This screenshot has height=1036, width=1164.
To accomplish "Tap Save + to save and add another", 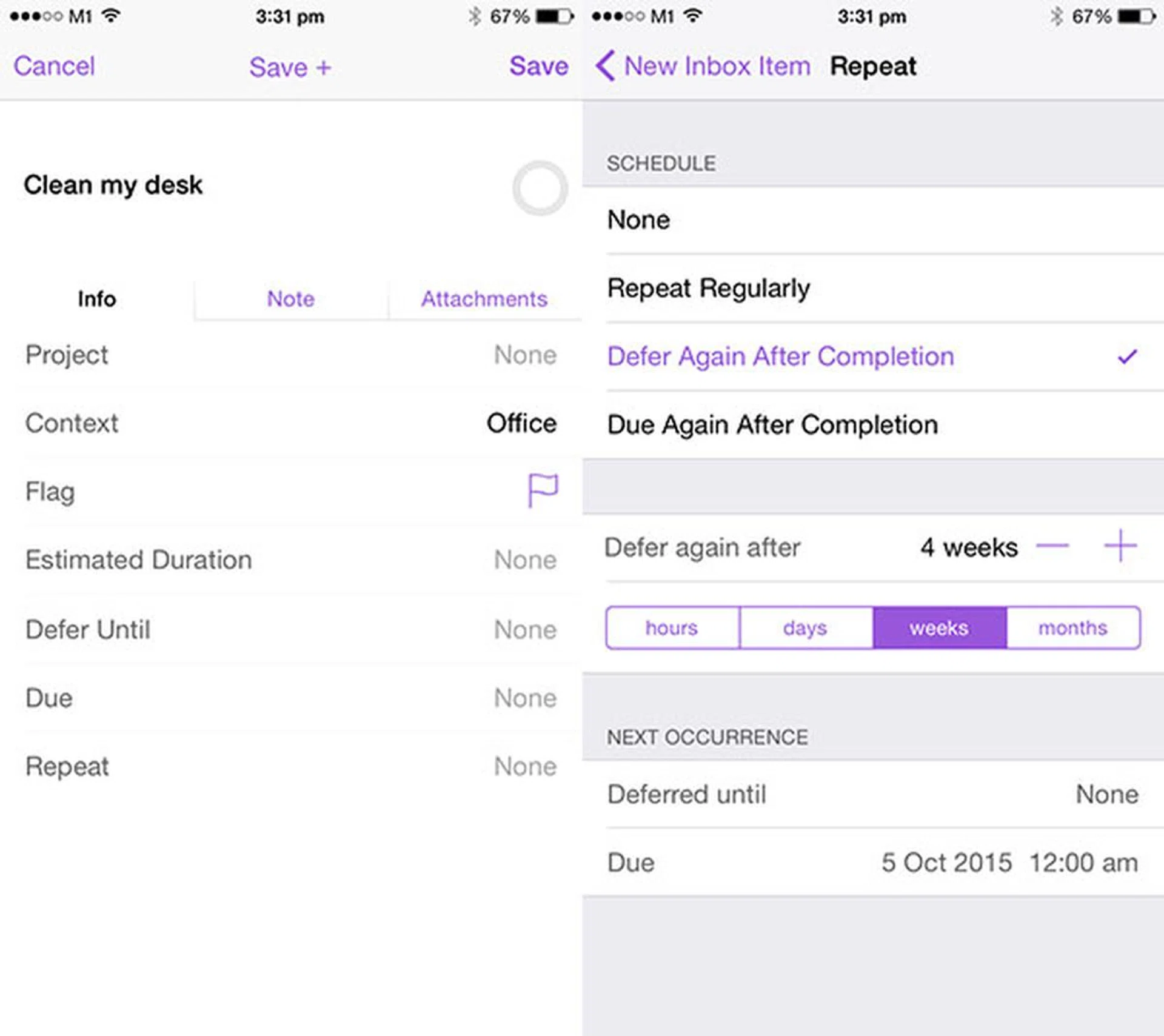I will (290, 67).
